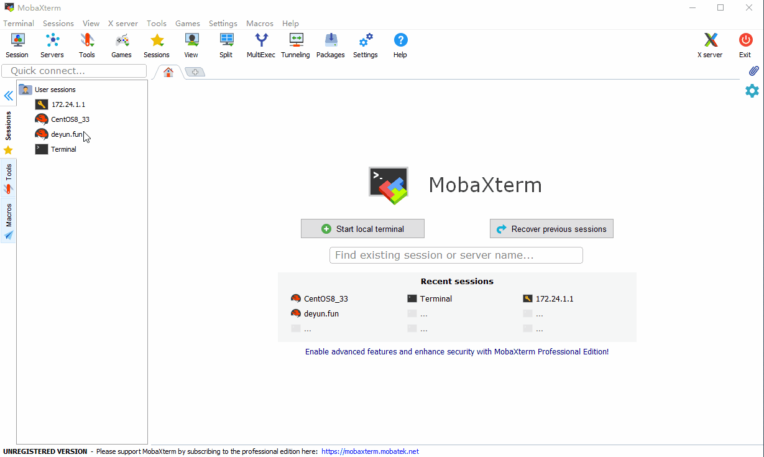Select deyun.fun session in tree
This screenshot has height=457, width=764.
(x=59, y=134)
